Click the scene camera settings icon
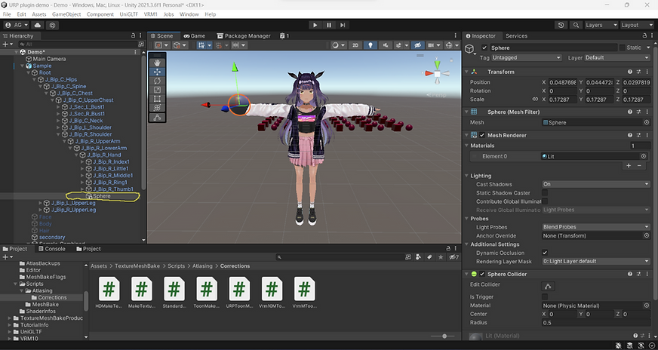The width and height of the screenshot is (658, 350). pos(431,45)
